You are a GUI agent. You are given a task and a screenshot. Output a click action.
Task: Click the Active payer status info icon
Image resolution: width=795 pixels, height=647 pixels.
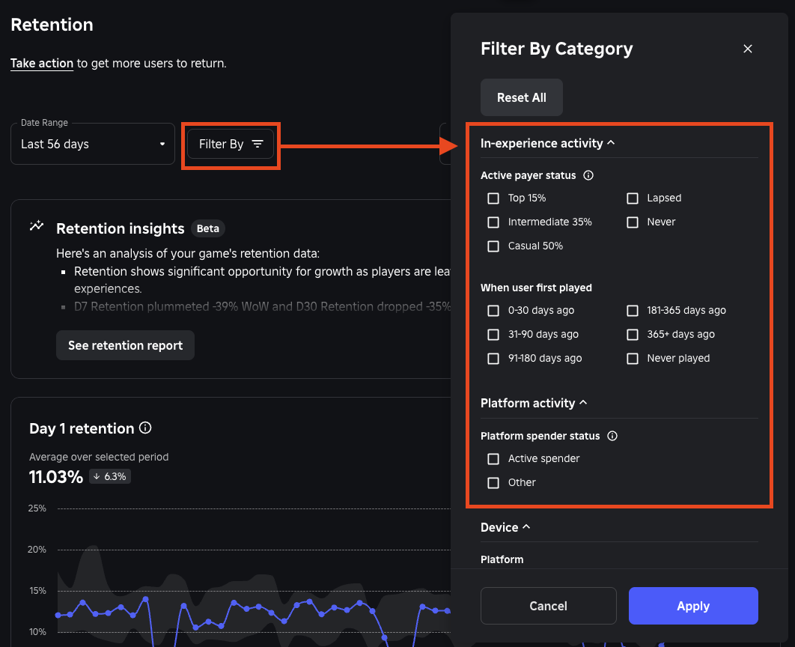(x=588, y=175)
